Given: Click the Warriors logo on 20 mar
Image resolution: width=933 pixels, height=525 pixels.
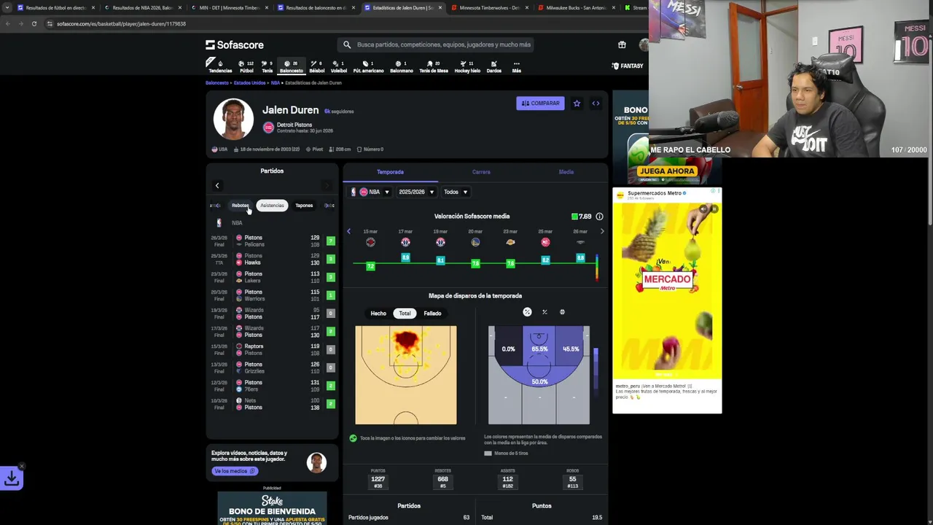Looking at the screenshot, I should tap(475, 242).
